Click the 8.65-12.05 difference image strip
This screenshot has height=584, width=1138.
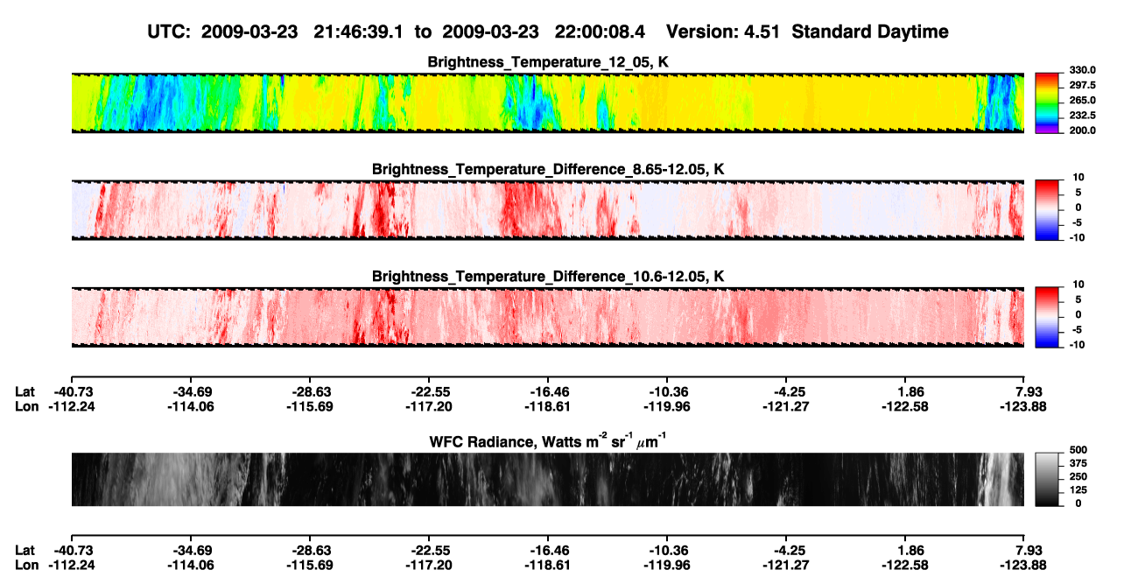(x=547, y=210)
